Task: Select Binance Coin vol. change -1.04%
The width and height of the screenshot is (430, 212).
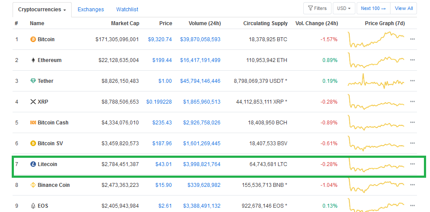Action: [329, 185]
